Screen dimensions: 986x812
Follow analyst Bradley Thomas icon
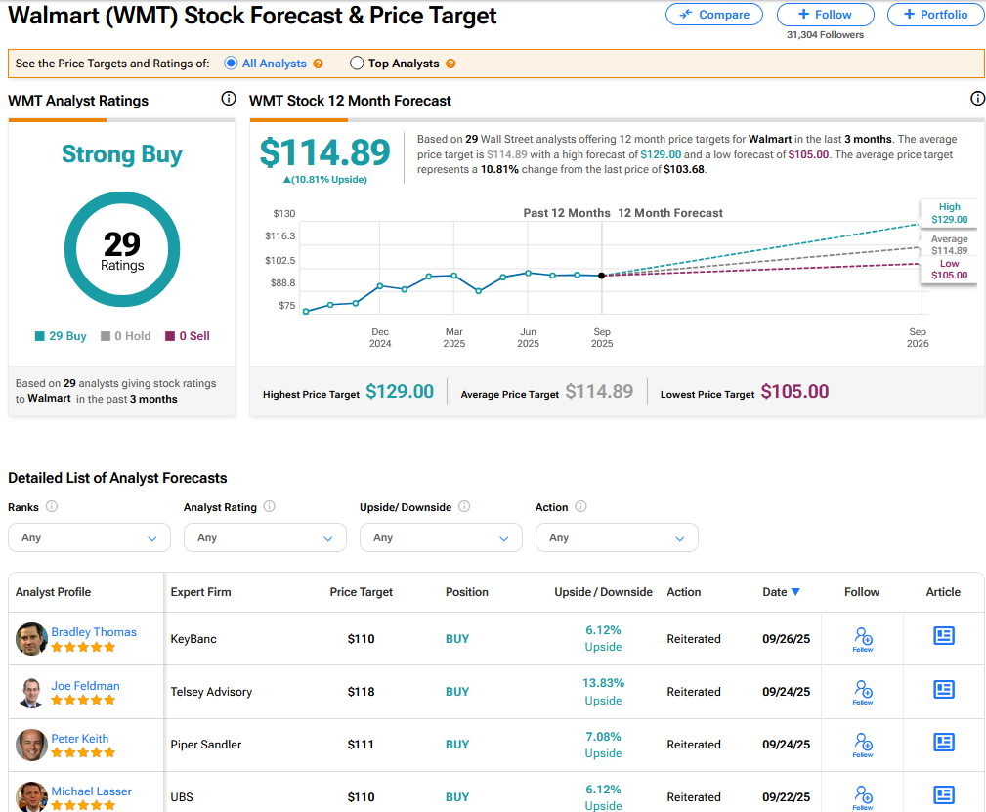(x=863, y=639)
